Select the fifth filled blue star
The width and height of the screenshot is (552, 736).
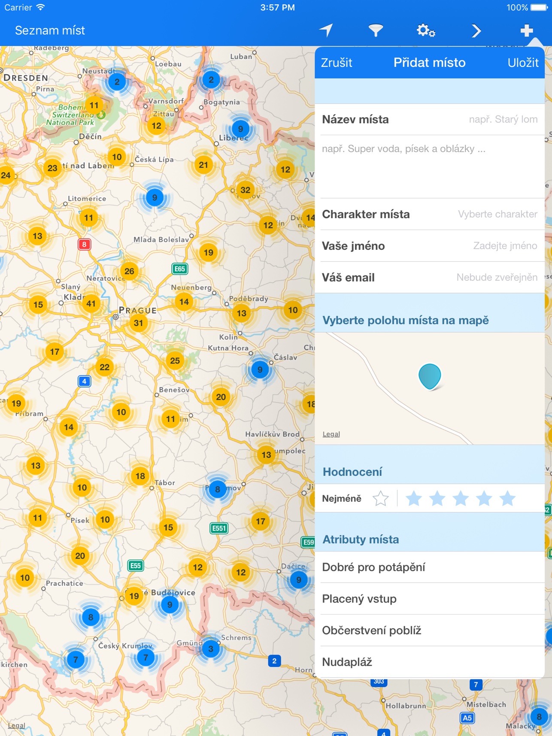click(x=507, y=499)
